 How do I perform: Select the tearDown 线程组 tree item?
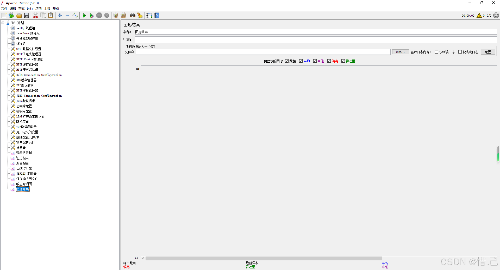pyautogui.click(x=28, y=33)
